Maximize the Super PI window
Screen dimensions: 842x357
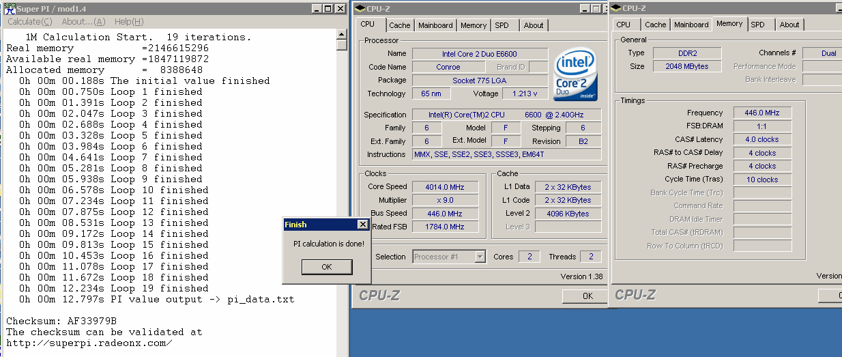328,8
